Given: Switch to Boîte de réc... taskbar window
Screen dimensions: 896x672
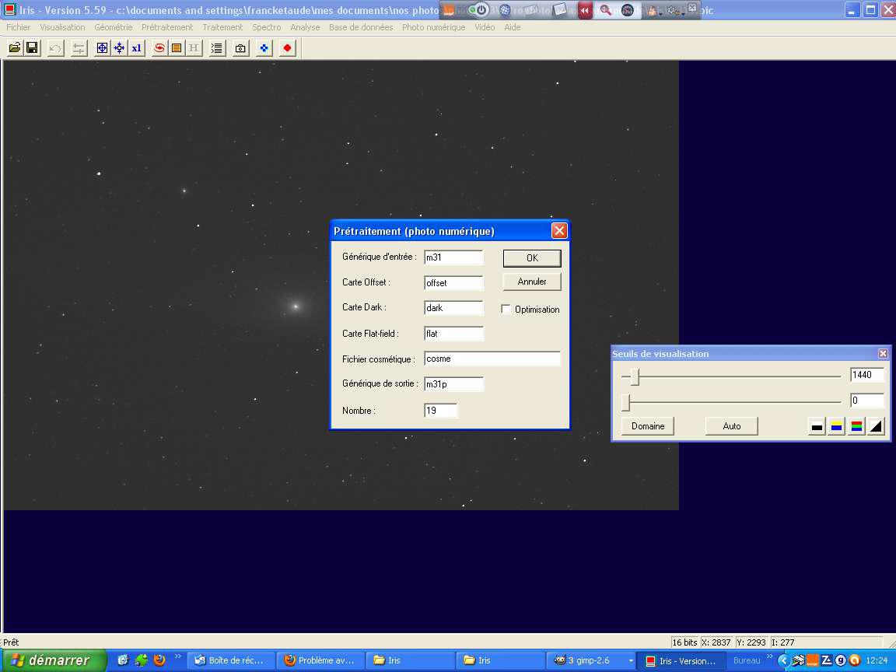Looking at the screenshot, I should (x=232, y=660).
